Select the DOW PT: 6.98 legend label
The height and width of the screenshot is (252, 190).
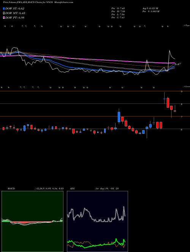(x=15, y=18)
